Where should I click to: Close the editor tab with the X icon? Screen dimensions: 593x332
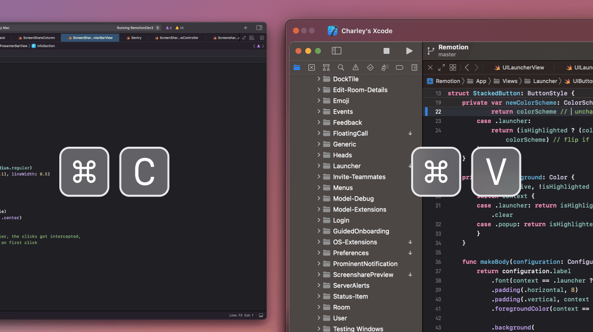tap(430, 68)
